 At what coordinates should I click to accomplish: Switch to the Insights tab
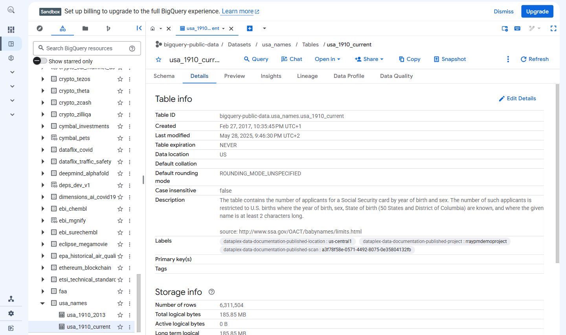(x=271, y=76)
